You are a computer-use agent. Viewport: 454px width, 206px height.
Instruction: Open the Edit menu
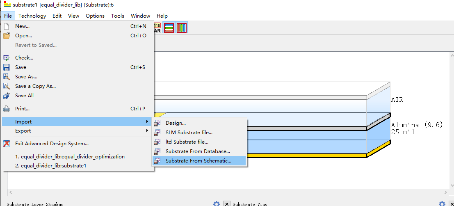[57, 16]
